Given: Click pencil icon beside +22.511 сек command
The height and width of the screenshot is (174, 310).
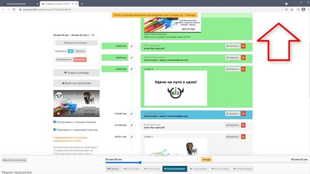Looking at the screenshot, I should [x=132, y=137].
